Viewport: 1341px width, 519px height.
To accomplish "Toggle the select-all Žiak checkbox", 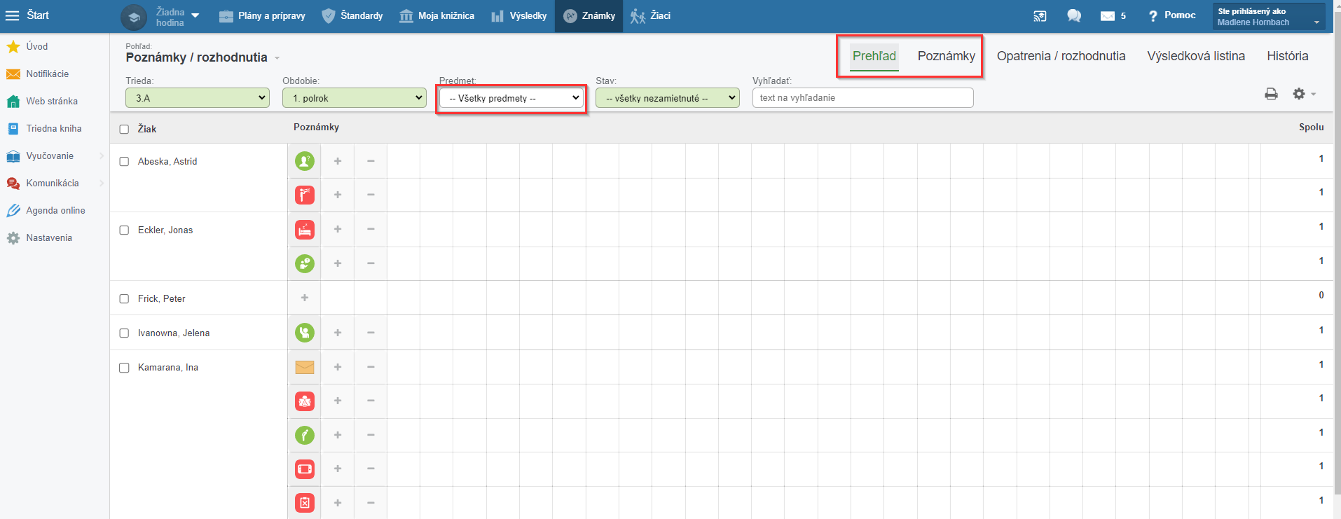I will click(x=124, y=130).
